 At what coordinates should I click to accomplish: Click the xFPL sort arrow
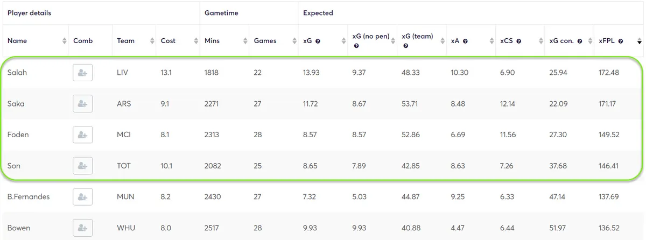639,41
